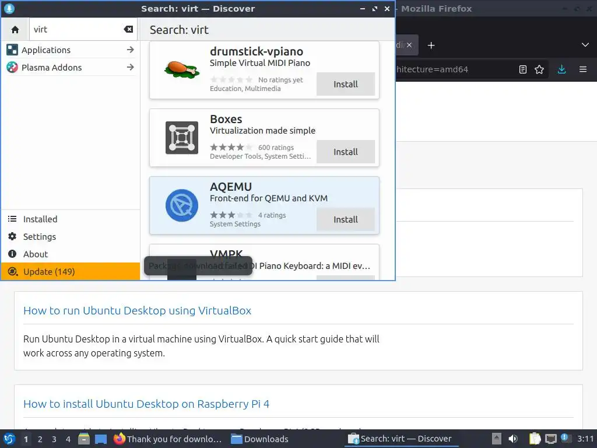Switch to virtual desktop 1
The width and height of the screenshot is (597, 448).
pos(26,439)
